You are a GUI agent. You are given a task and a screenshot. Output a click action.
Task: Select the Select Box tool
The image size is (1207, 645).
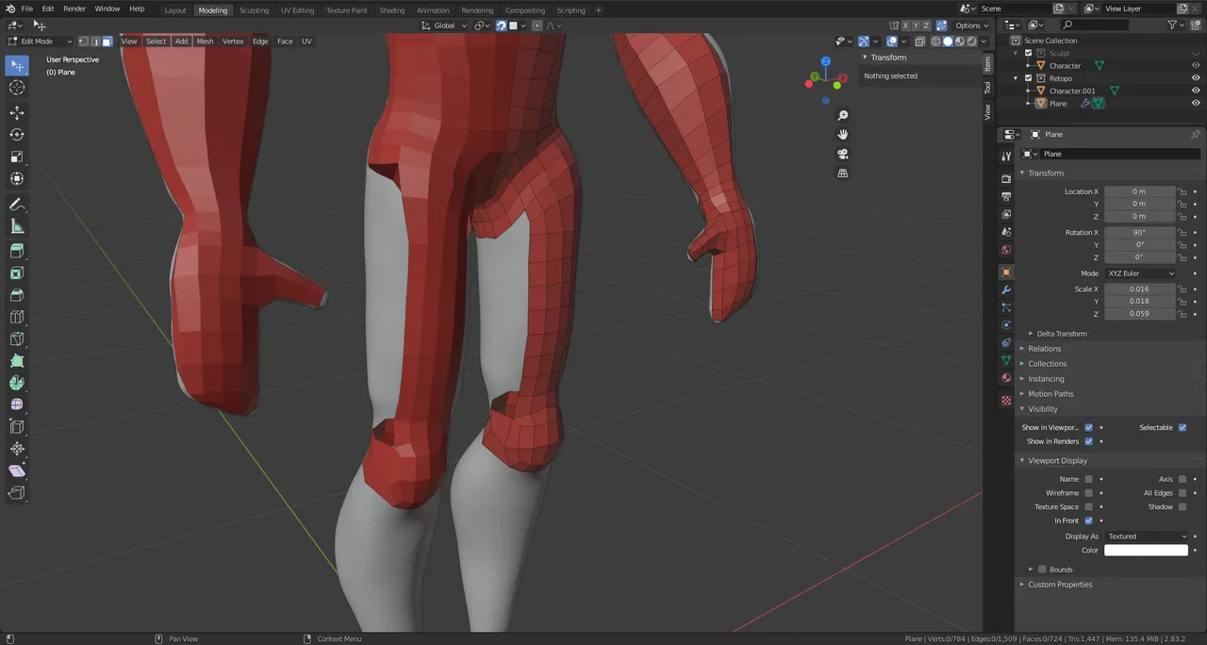(17, 65)
